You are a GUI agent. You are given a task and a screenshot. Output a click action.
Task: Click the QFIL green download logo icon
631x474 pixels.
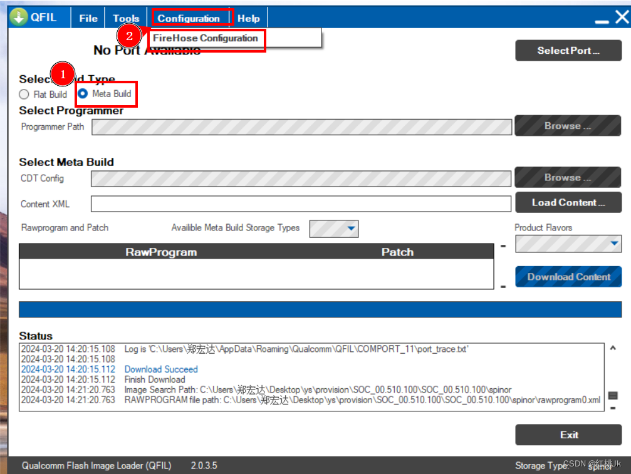coord(19,18)
